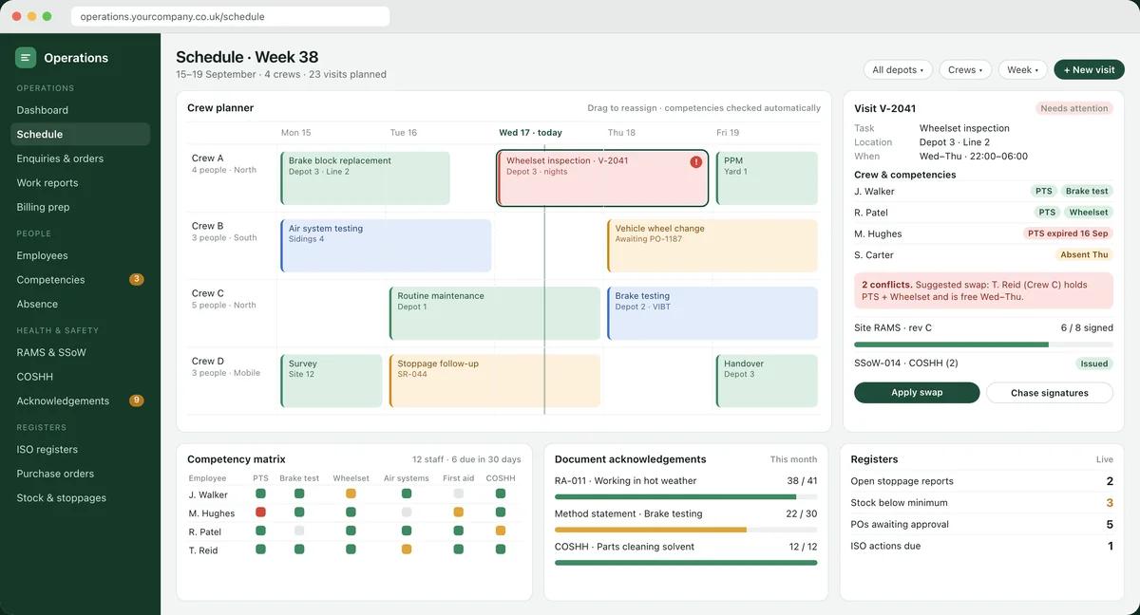The image size is (1140, 615).
Task: Open Purchase orders in sidebar
Action: (x=81, y=474)
